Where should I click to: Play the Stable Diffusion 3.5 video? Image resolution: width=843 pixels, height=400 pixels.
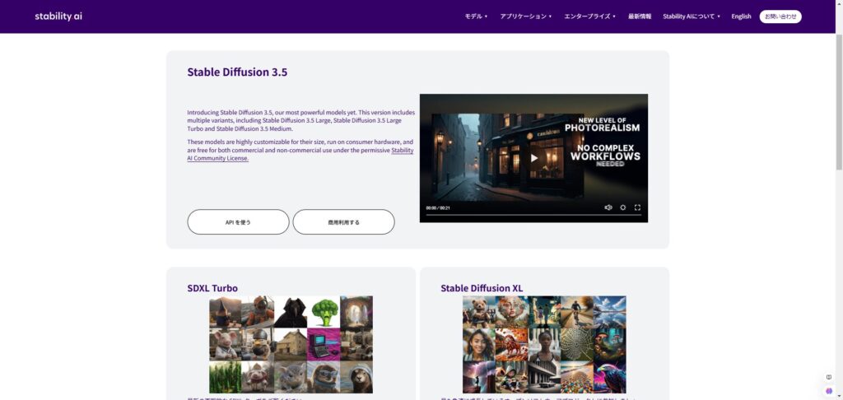coord(533,158)
